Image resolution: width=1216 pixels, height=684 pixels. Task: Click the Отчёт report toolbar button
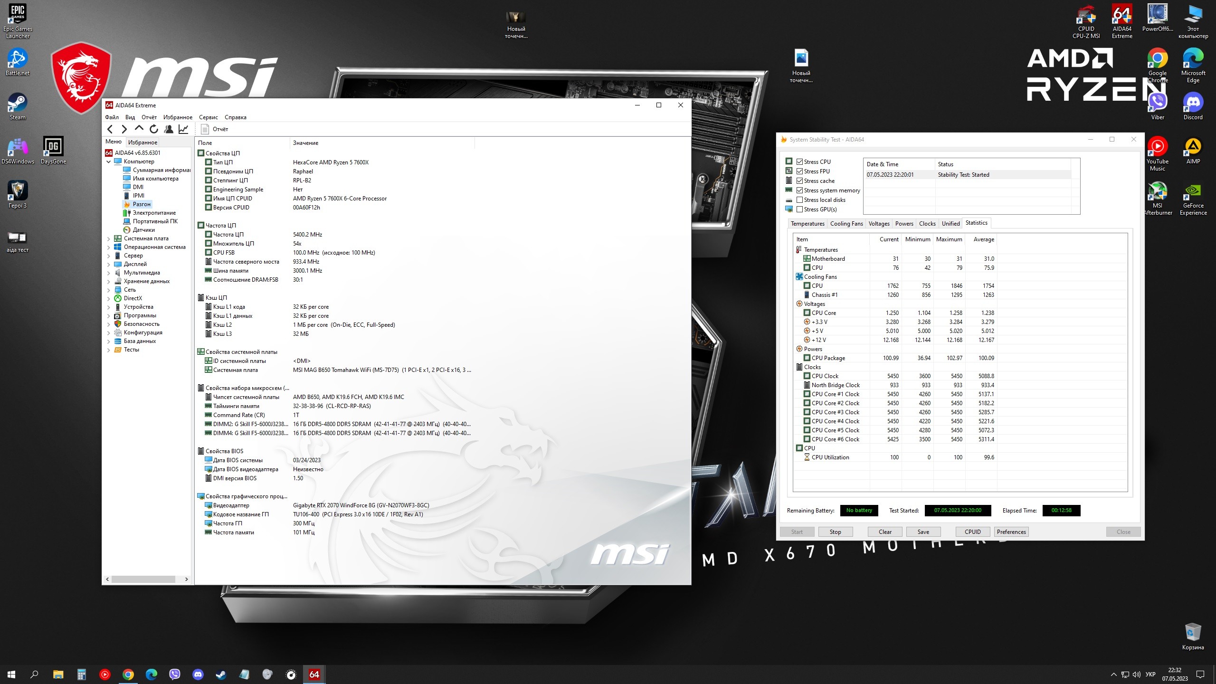coord(215,129)
